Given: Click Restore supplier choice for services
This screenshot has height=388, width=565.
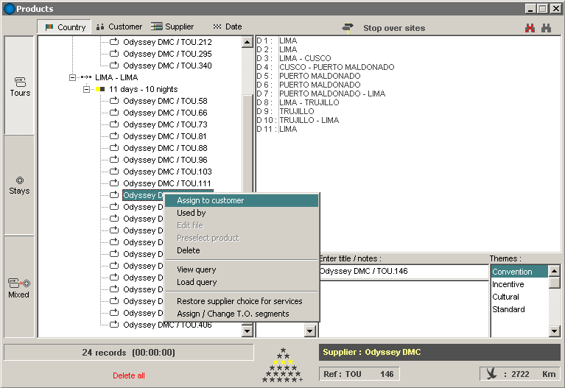Looking at the screenshot, I should (239, 301).
